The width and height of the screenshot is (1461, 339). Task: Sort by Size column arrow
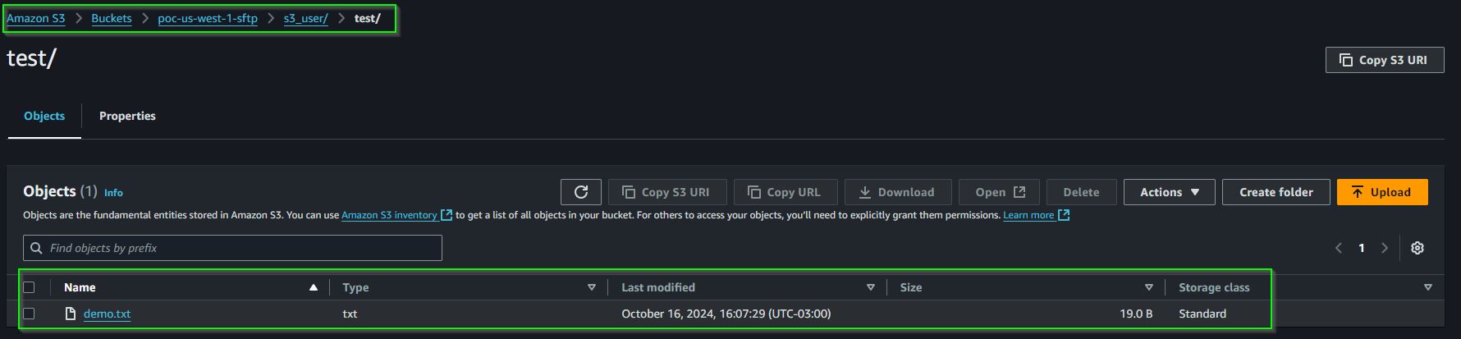(1149, 287)
